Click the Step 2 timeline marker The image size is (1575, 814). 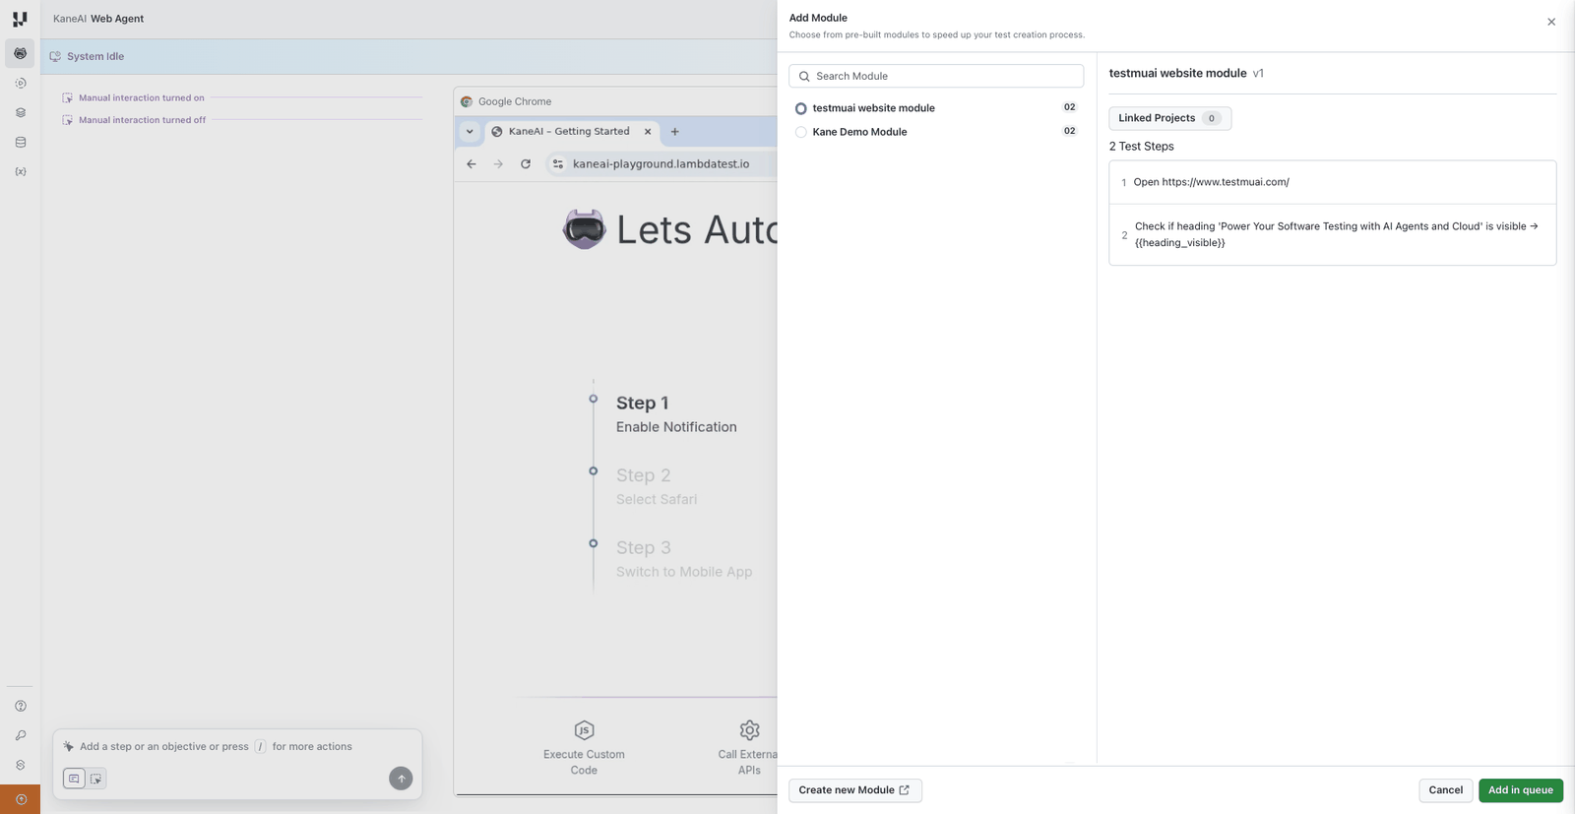[593, 470]
